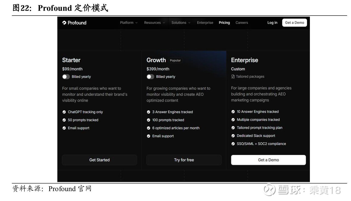
Task: Click the Custom price label
Action: [238, 69]
